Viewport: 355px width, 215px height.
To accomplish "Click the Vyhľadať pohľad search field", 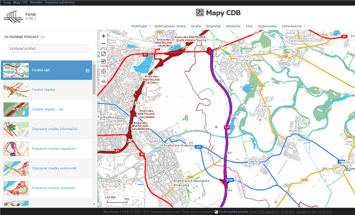I will click(47, 48).
